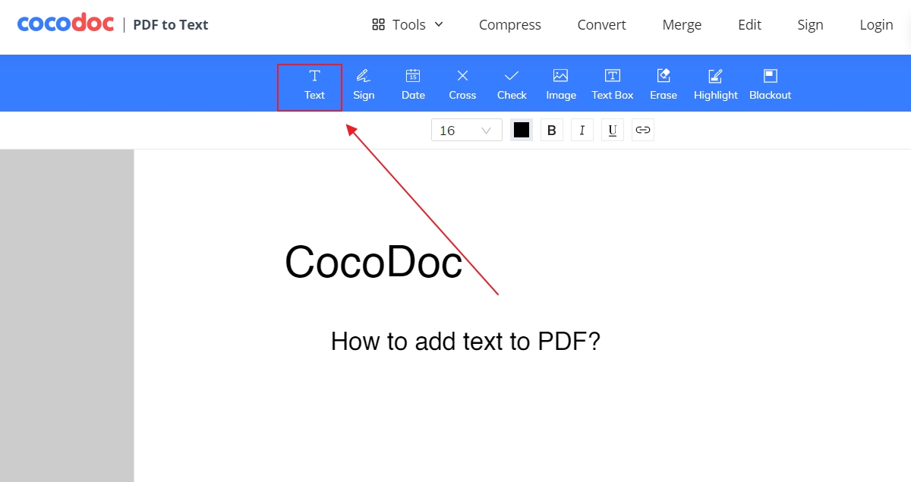Click the PDF to Text title
911x482 pixels.
click(x=171, y=25)
